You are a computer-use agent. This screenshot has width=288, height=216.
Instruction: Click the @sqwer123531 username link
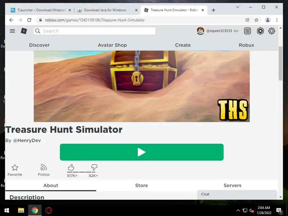(219, 31)
